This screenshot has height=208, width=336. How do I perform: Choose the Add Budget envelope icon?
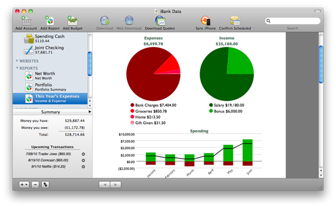pos(72,21)
